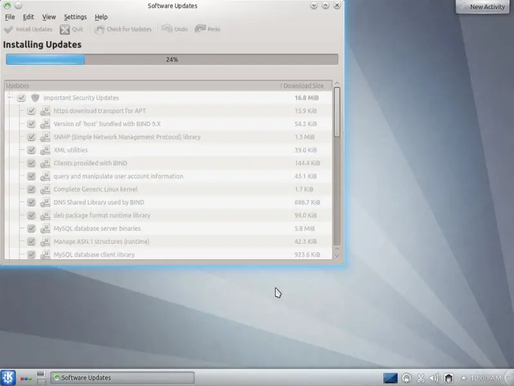The width and height of the screenshot is (514, 386).
Task: Click the pager desktop switcher in panel
Action: (x=41, y=378)
